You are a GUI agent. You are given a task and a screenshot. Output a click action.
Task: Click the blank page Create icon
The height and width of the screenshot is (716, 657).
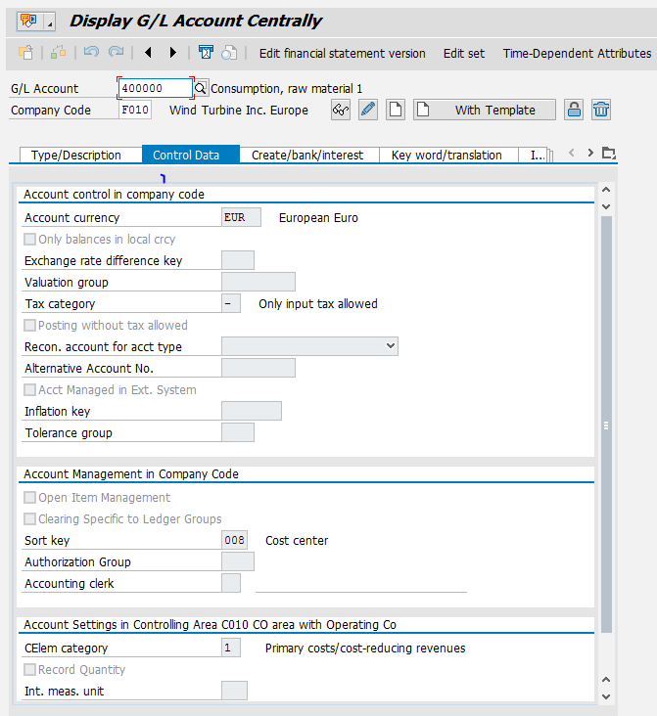point(395,110)
